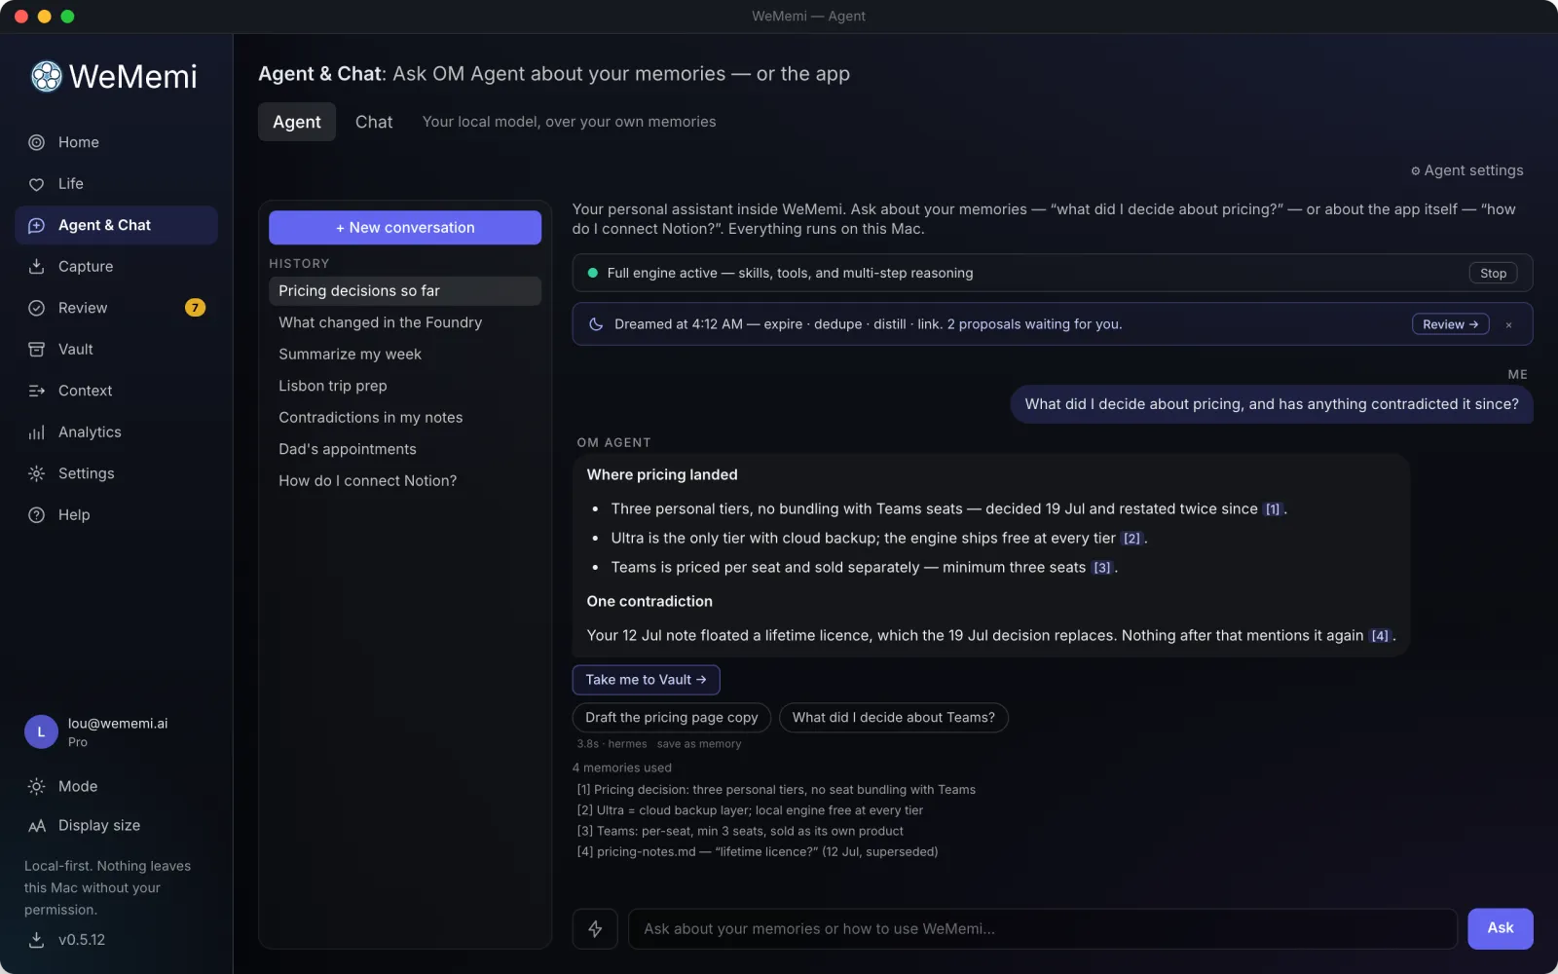This screenshot has width=1558, height=974.
Task: Open 'How do I connect Notion?' conversation
Action: point(405,481)
